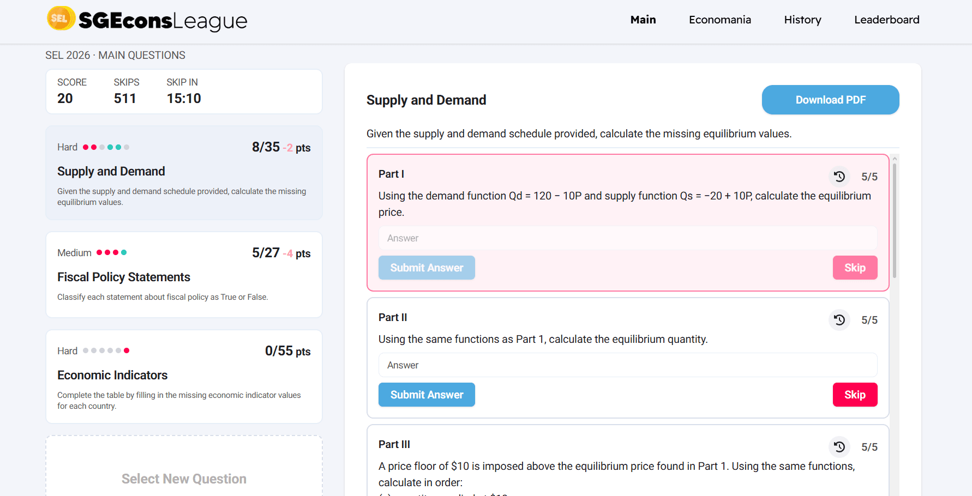Screen dimensions: 972x496
Task: Open attempt history icon for Part II
Action: pos(839,320)
